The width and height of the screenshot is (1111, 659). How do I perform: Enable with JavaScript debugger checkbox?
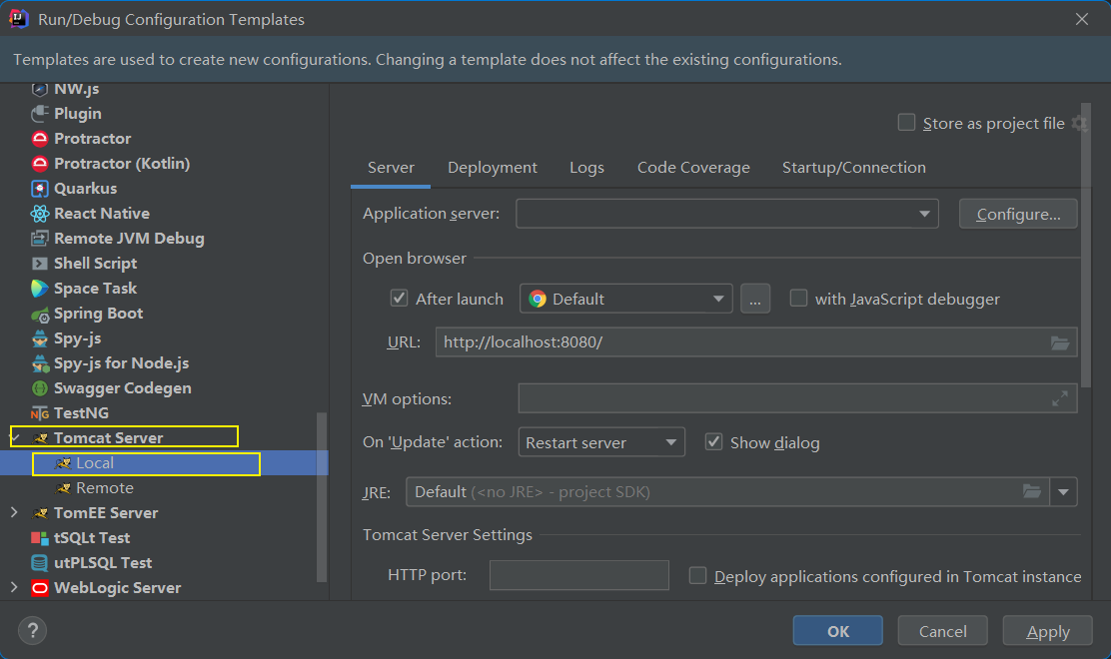(798, 298)
